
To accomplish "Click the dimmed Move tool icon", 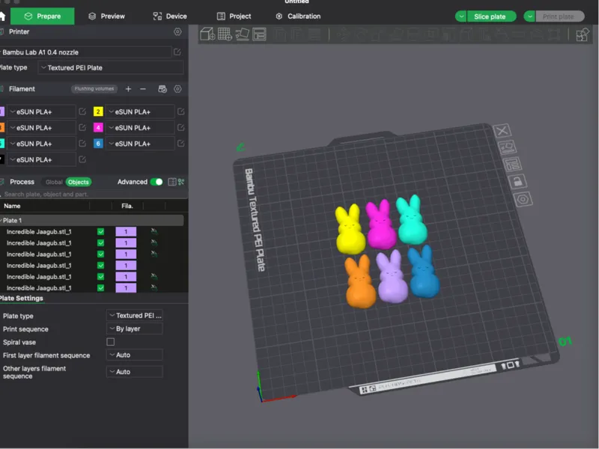I will click(x=343, y=34).
